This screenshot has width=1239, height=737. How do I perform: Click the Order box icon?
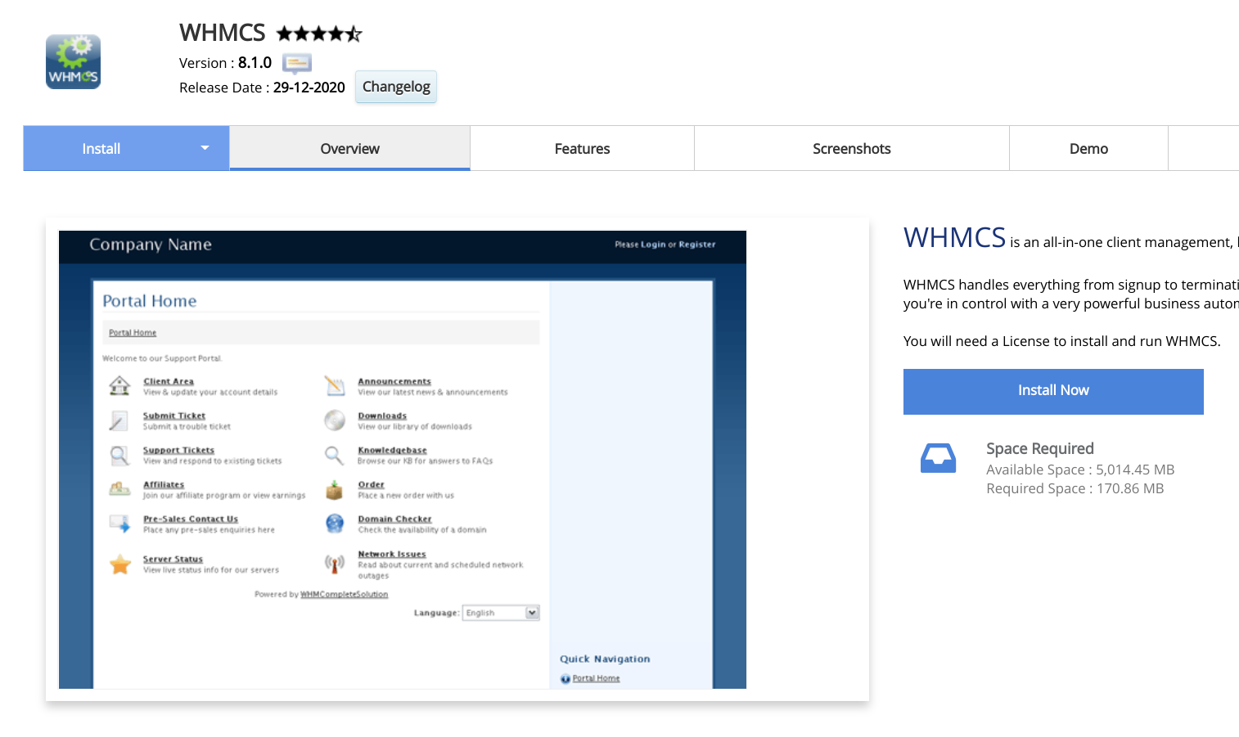[x=335, y=490]
